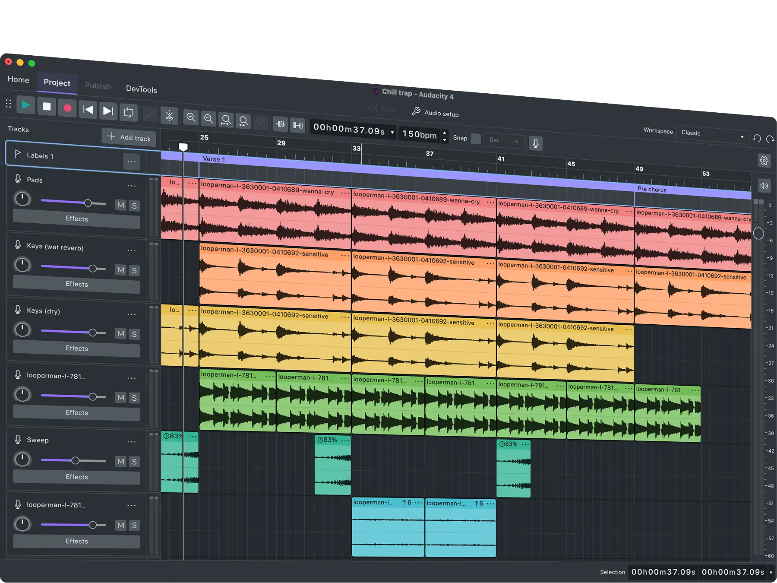Click the Zoom In magnifier icon

(x=191, y=117)
